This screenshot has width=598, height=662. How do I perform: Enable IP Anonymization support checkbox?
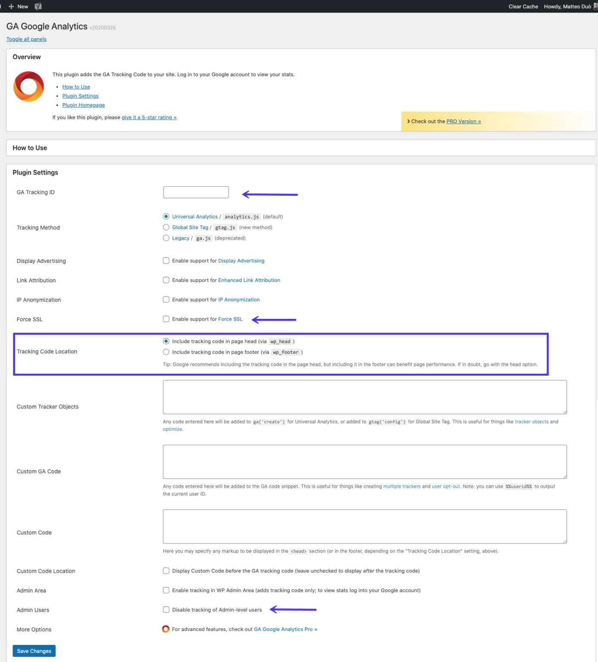(x=166, y=300)
